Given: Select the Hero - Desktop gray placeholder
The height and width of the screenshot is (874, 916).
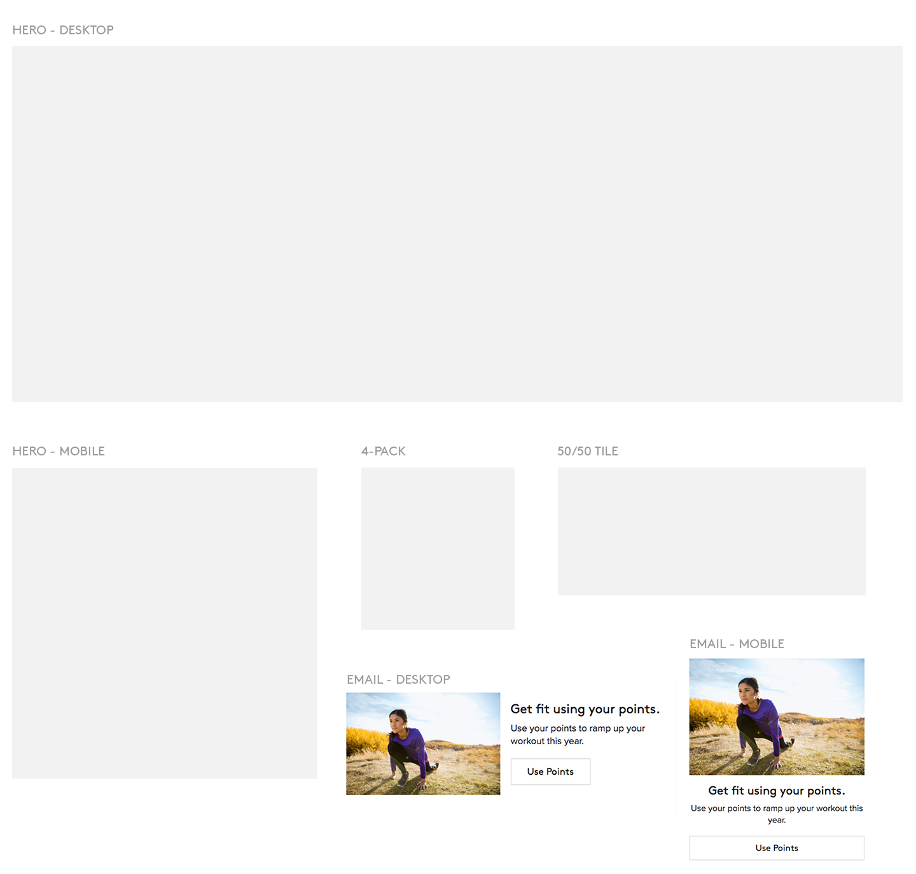Looking at the screenshot, I should (x=457, y=223).
